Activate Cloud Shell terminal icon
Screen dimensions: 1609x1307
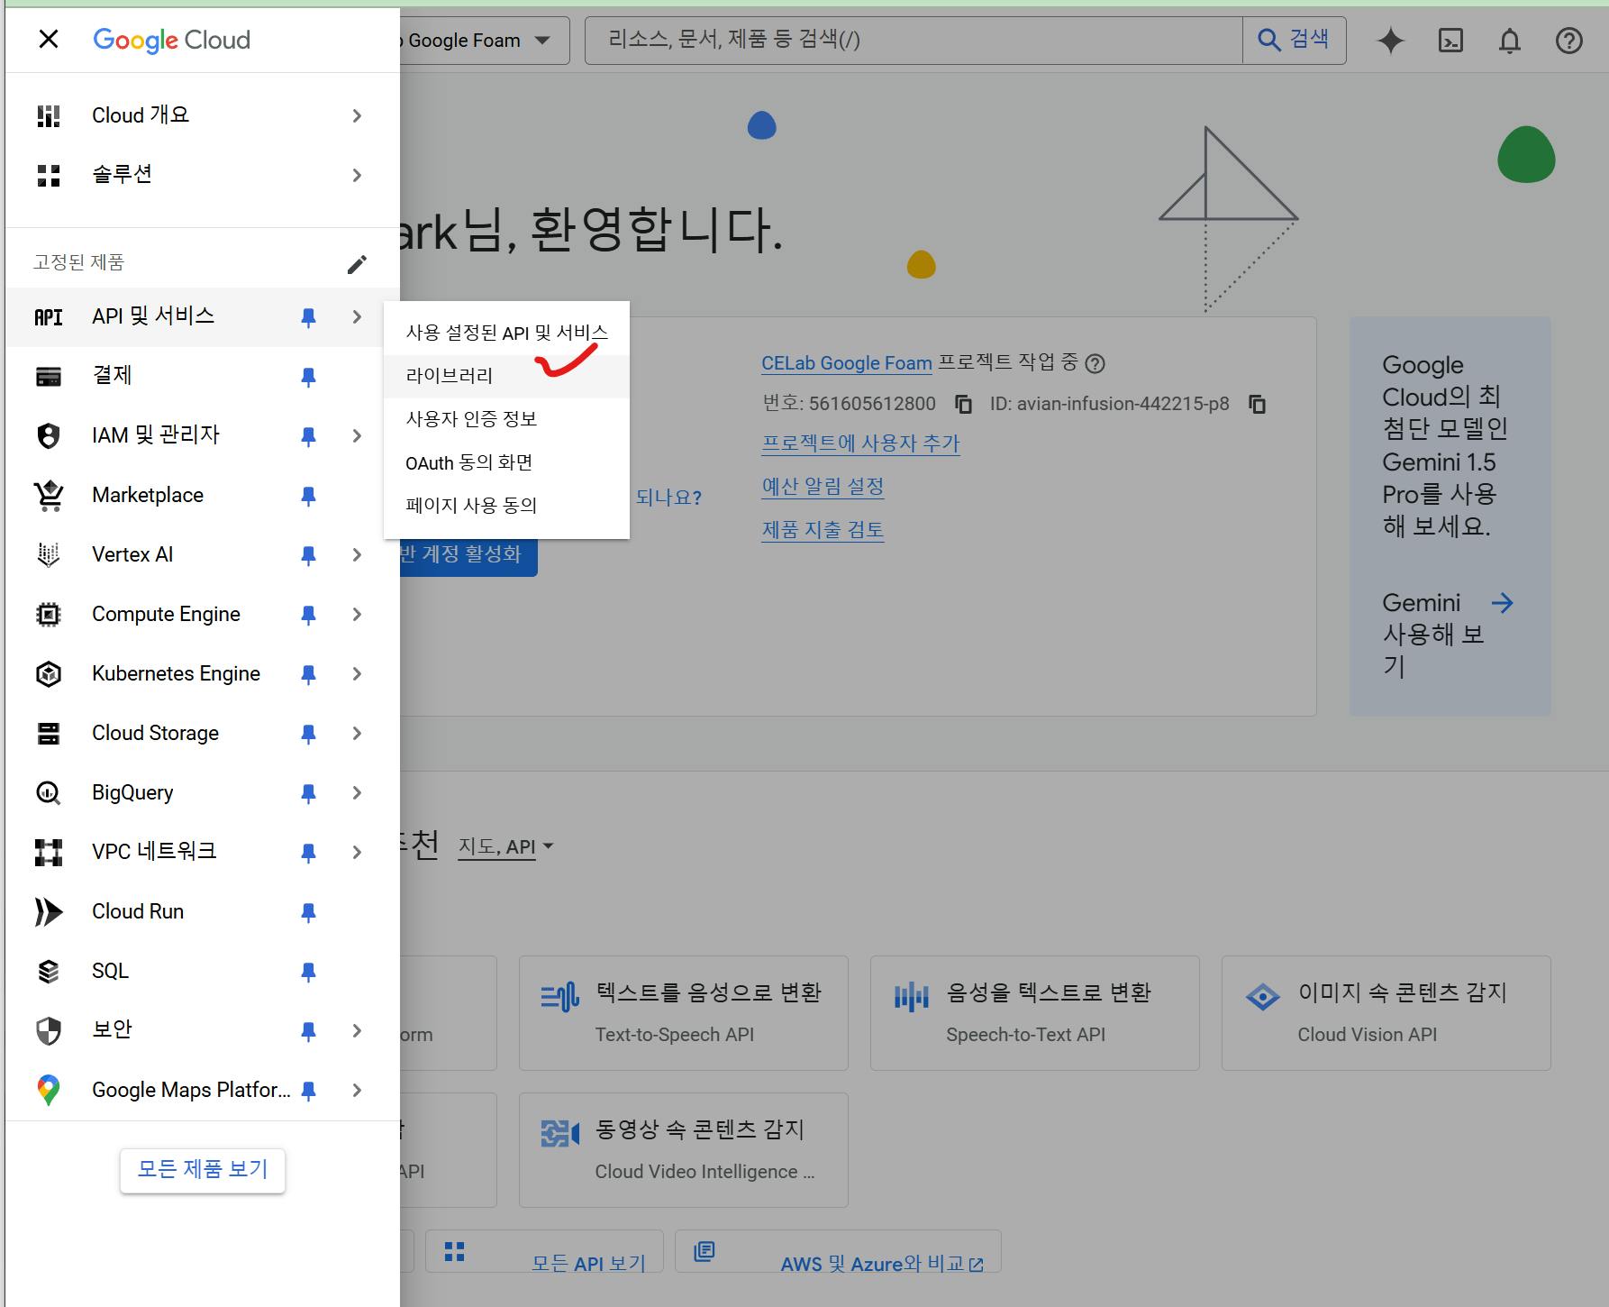pos(1450,41)
